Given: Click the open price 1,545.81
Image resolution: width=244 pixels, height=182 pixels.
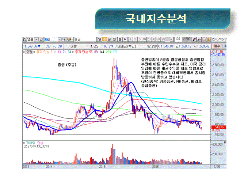Looking at the screenshot, I should click(x=167, y=46).
